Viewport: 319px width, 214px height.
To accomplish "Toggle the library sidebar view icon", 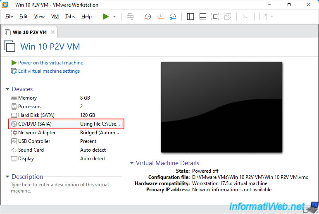I will tap(190, 17).
